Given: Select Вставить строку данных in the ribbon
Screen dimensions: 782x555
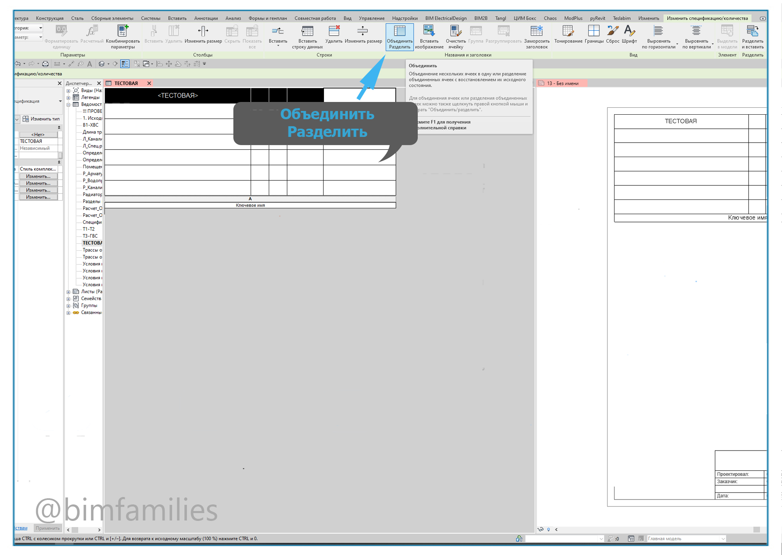Looking at the screenshot, I should [x=307, y=37].
